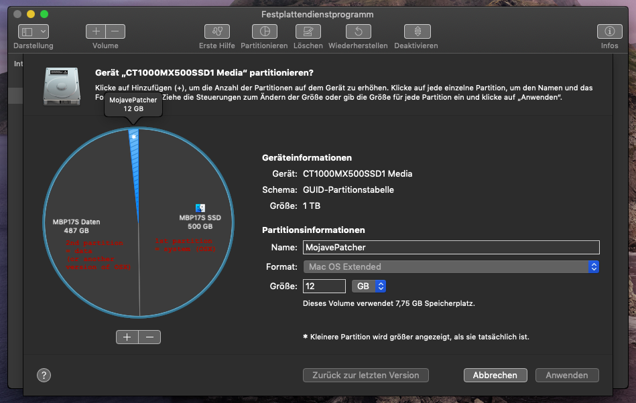Click the MojavePatcher 12 GB tooltip label
Viewport: 636px width, 403px height.
tap(133, 104)
